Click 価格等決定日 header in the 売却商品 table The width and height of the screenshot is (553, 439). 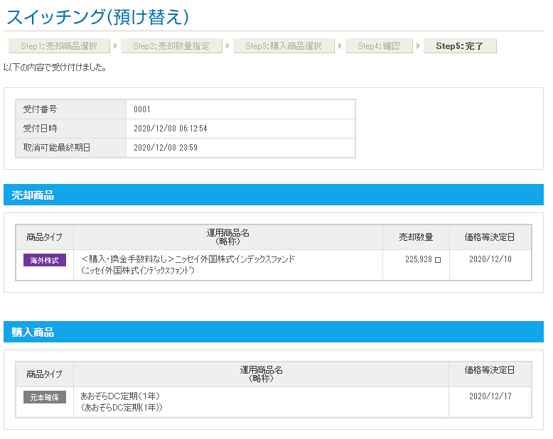point(490,237)
